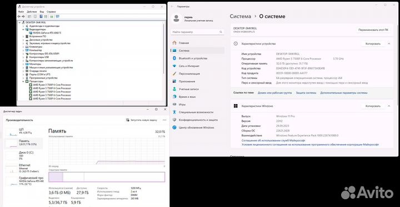Select Очереди печати in Device Manager
The image size is (400, 207).
tap(38, 71)
